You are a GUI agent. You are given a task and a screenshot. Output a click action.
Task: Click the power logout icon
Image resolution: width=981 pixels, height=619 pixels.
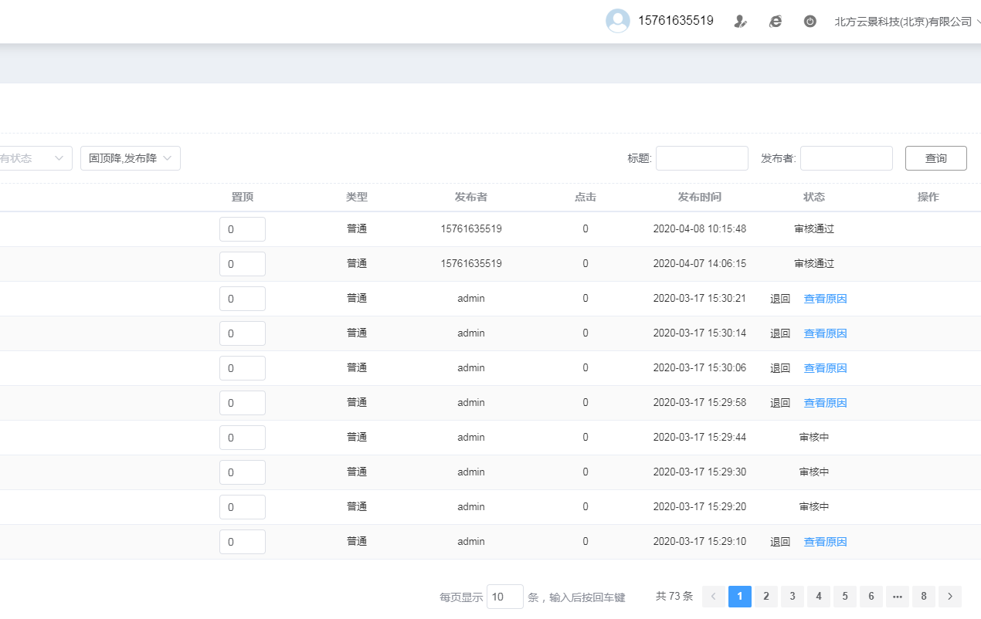pyautogui.click(x=810, y=22)
